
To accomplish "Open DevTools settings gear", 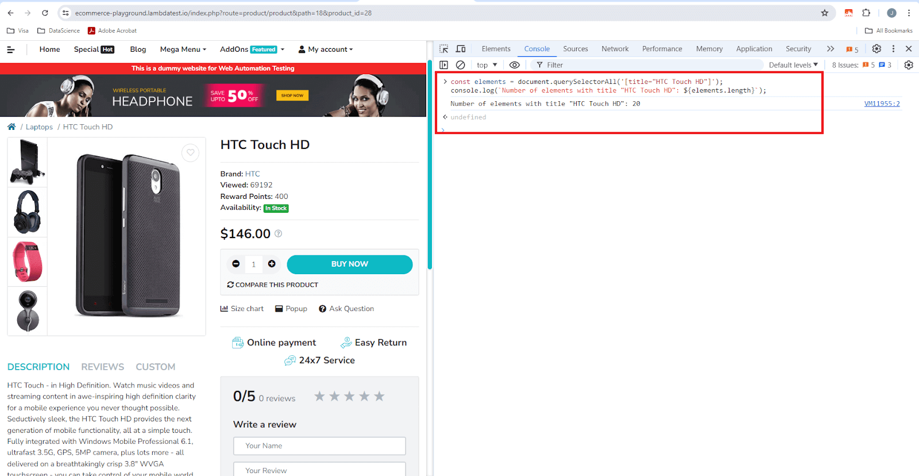I will pyautogui.click(x=876, y=49).
